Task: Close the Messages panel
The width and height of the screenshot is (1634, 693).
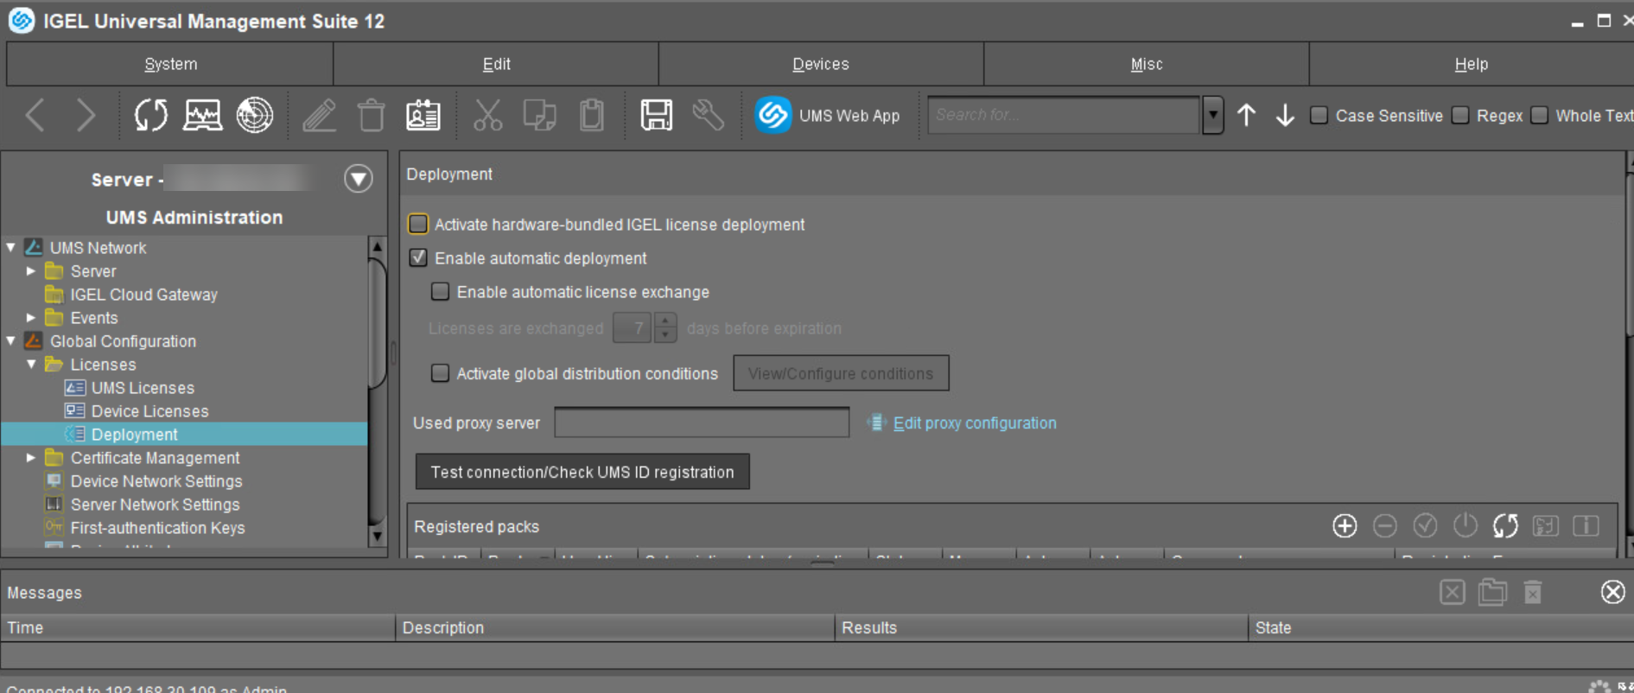Action: tap(1612, 592)
